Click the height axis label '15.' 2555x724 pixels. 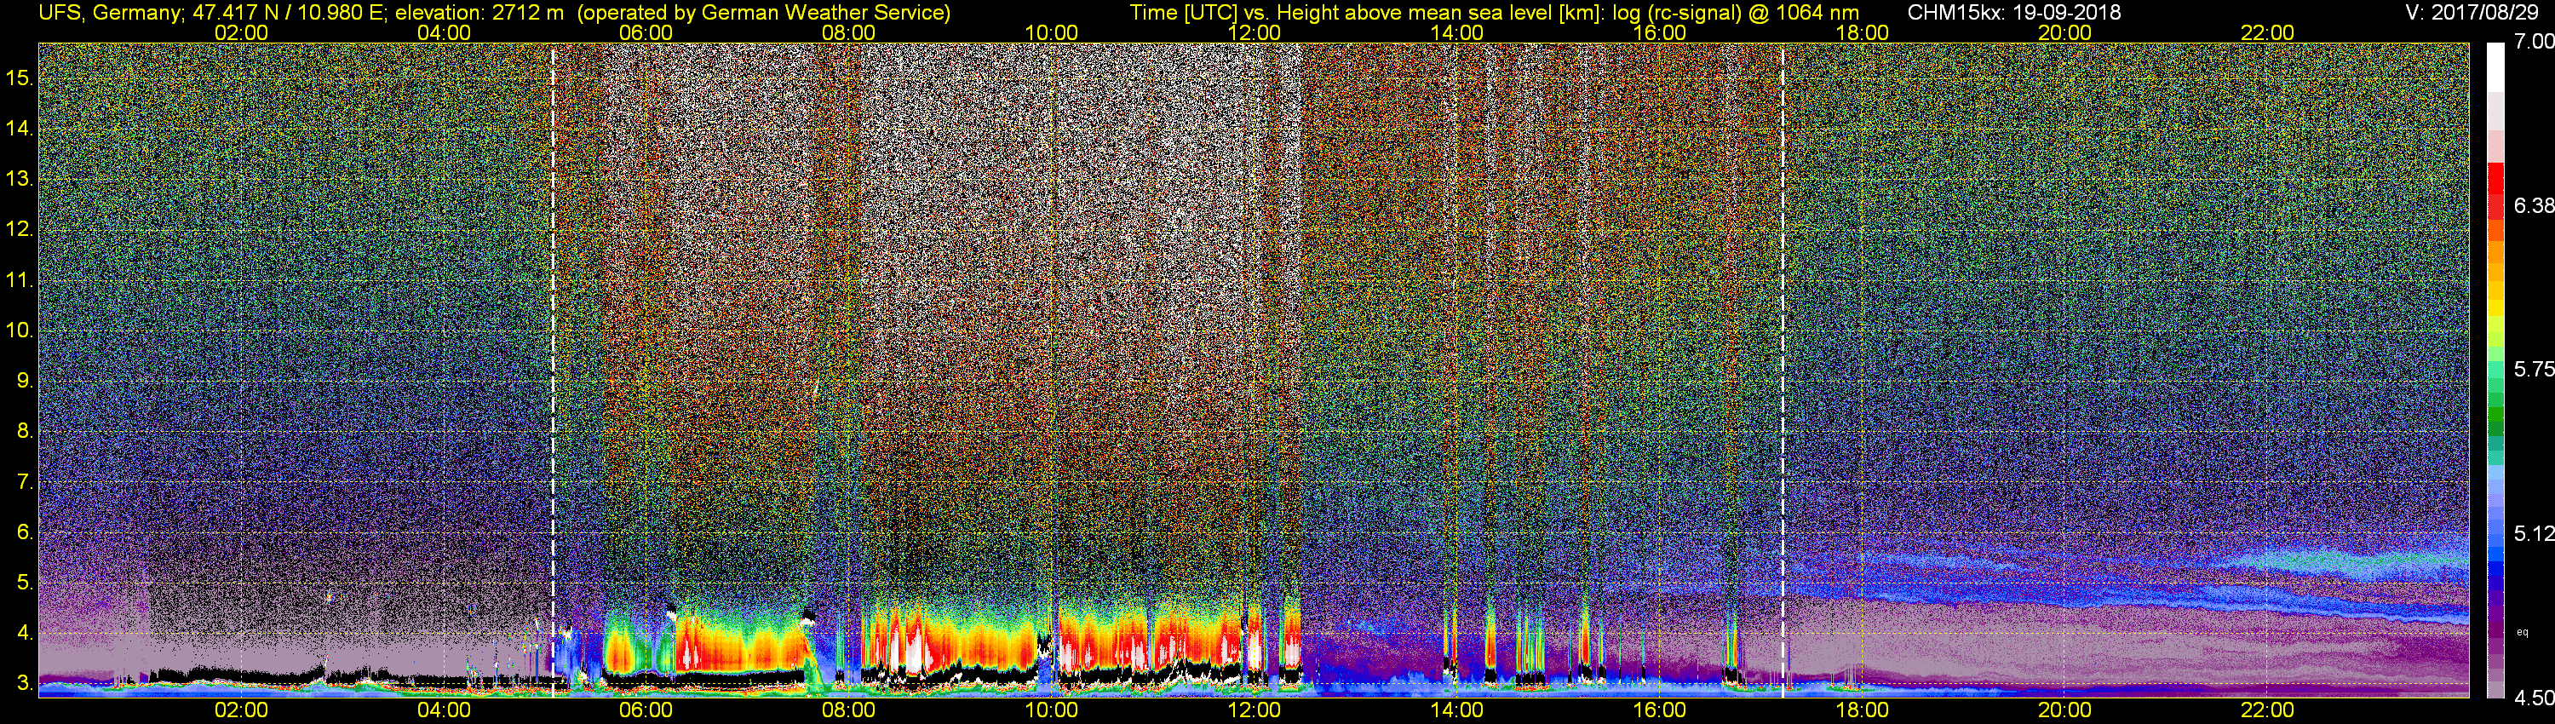[20, 78]
